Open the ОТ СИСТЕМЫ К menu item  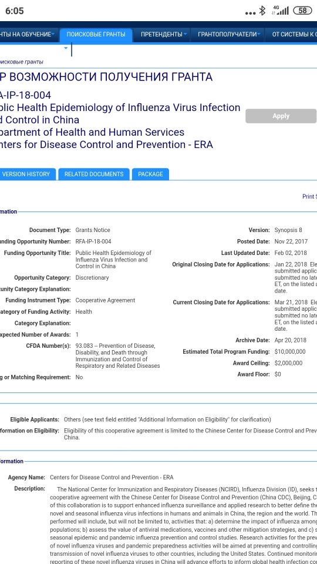pyautogui.click(x=293, y=35)
